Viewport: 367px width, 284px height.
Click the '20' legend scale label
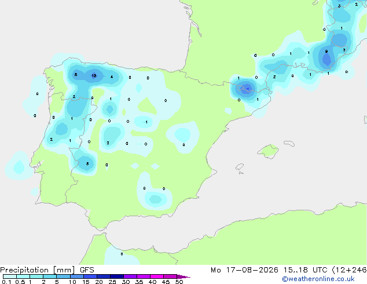pyautogui.click(x=99, y=282)
